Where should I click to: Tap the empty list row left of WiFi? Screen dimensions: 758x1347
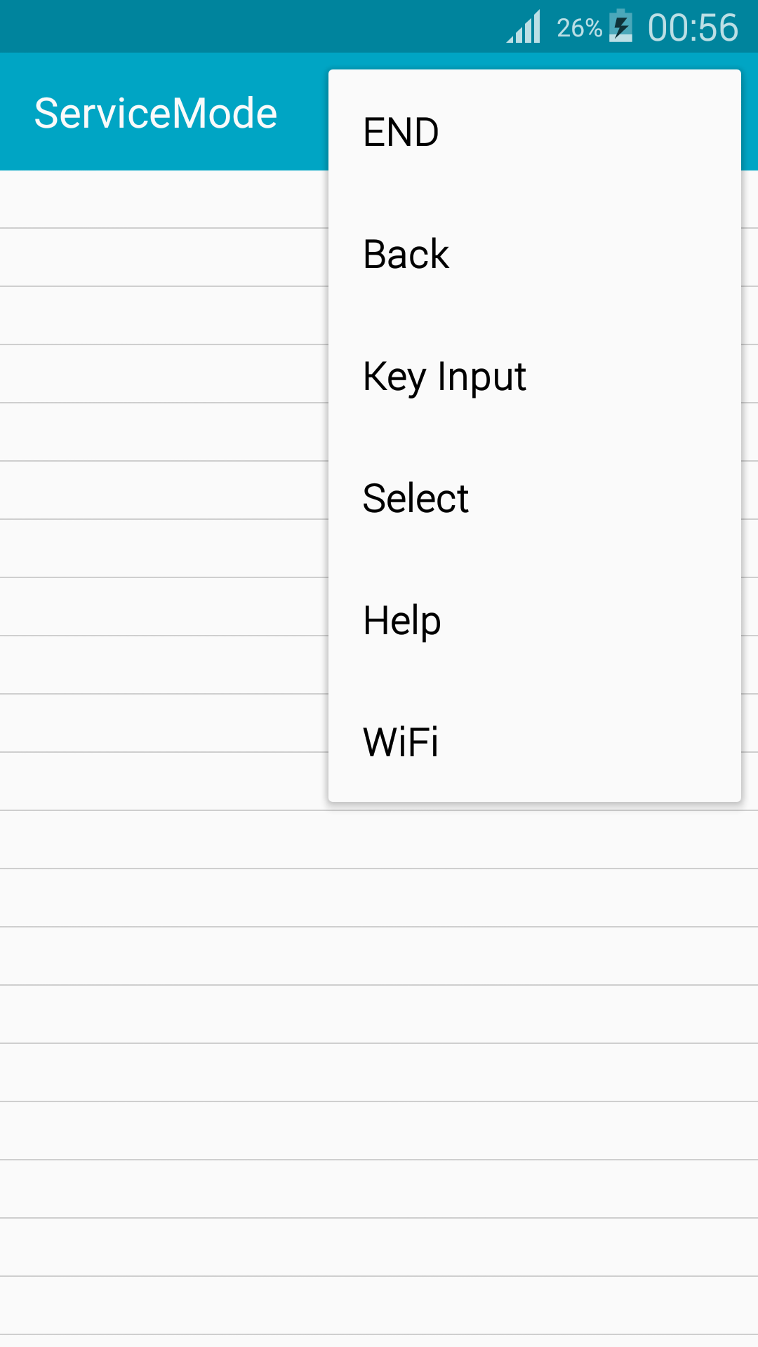click(164, 723)
